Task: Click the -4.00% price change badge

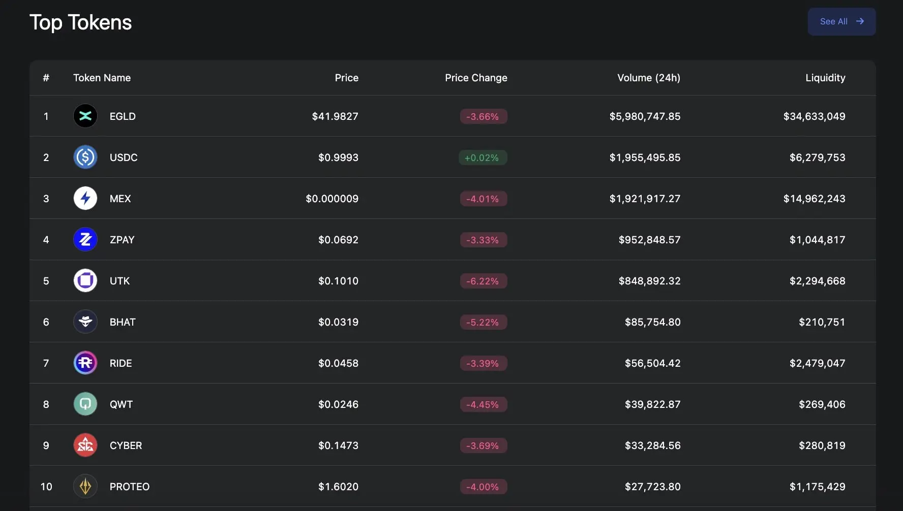Action: 484,487
